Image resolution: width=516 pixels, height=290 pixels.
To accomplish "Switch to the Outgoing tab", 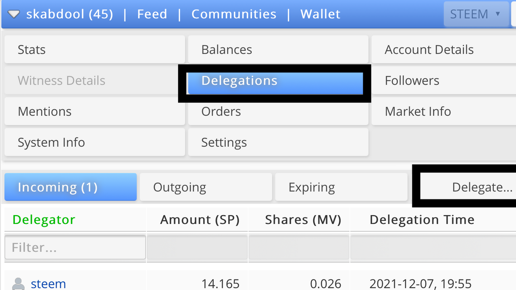I will tap(206, 187).
